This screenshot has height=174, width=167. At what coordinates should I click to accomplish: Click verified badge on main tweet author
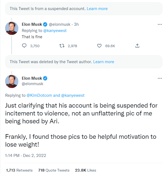(45, 78)
